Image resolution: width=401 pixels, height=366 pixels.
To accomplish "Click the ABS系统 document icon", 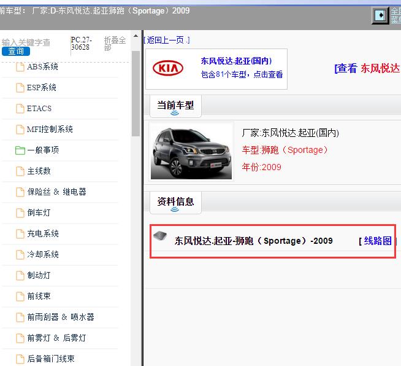I will 20,67.
